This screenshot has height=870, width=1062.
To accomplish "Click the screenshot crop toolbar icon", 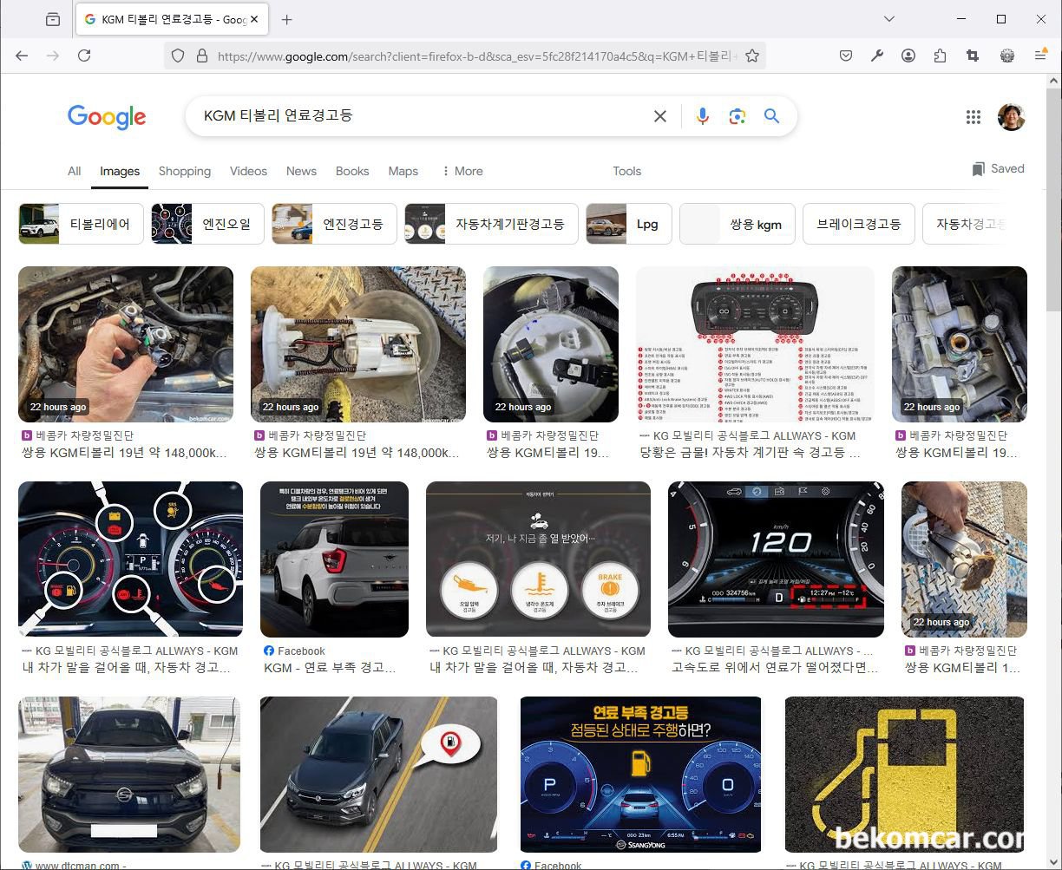I will [973, 56].
